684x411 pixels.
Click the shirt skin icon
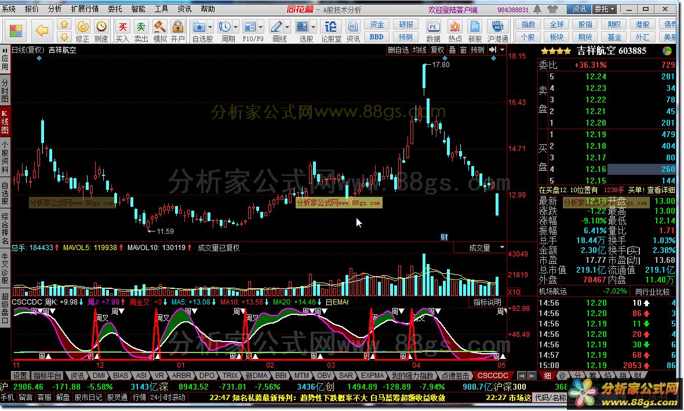[552, 9]
